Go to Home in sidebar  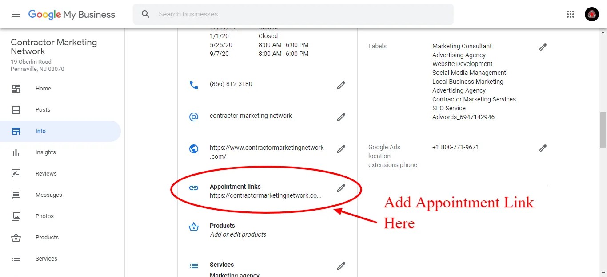tap(60, 89)
